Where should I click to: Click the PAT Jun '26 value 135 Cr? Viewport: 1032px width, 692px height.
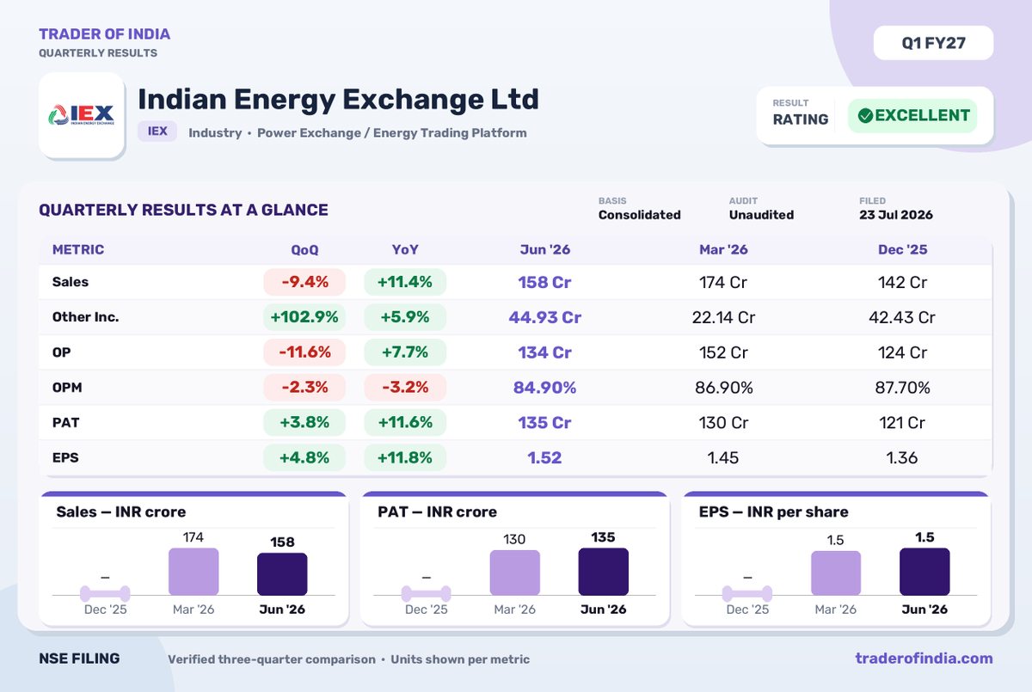544,423
